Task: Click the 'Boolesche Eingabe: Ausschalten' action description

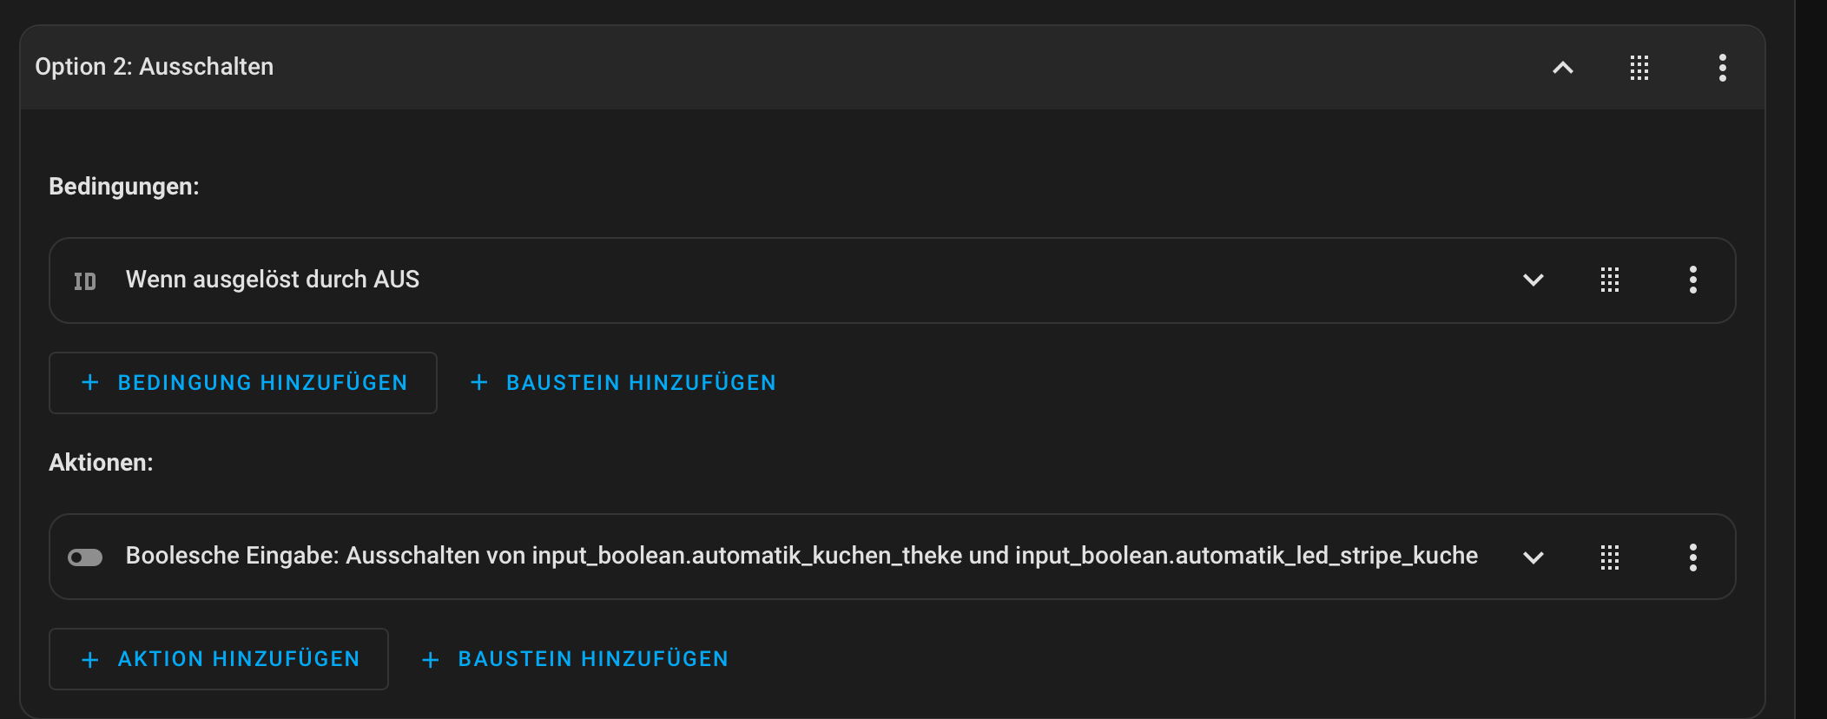Action: pos(801,556)
